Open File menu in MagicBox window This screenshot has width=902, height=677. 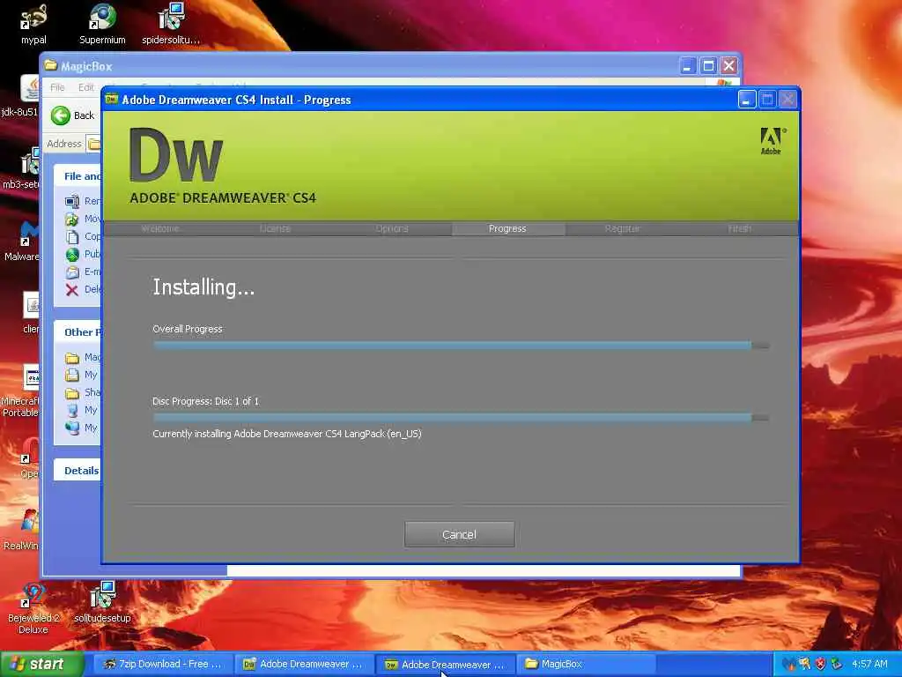click(57, 87)
